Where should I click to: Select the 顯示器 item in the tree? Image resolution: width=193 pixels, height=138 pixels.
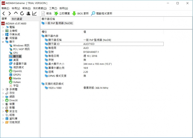(x=15, y=56)
